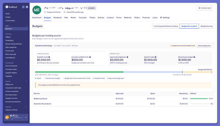Open the Finances tab
Screen dimensions: 220x126
146,18
